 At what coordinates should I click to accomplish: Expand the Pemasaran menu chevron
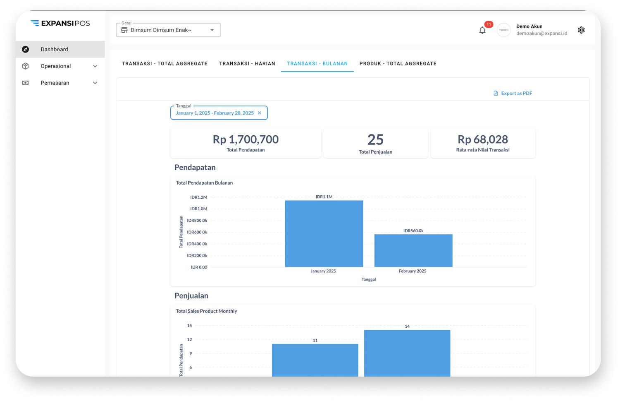(95, 83)
